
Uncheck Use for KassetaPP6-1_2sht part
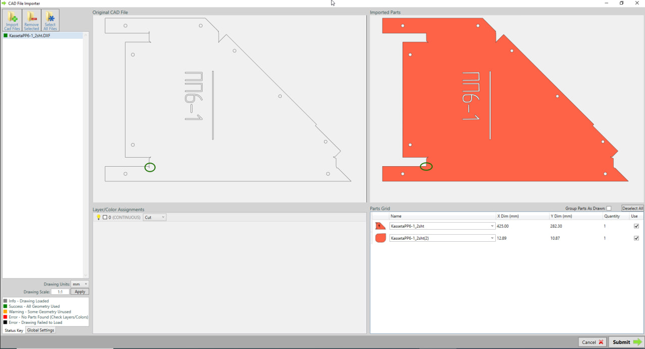636,226
